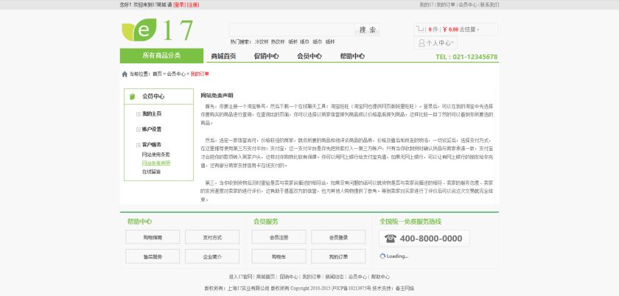The width and height of the screenshot is (619, 296).
Task: Click 会员中心 in the breadcrumb
Action: point(176,74)
